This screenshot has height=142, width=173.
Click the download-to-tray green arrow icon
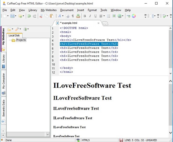click(x=78, y=16)
